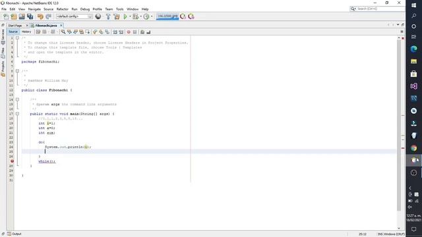Build project with the hammer icon
This screenshot has width=422, height=237.
tap(108, 16)
